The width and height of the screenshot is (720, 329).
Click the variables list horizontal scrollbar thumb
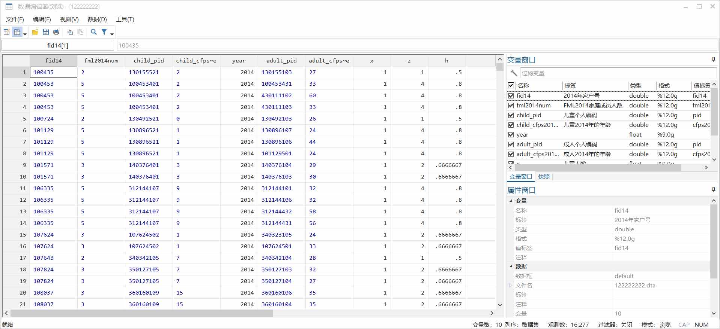click(597, 168)
